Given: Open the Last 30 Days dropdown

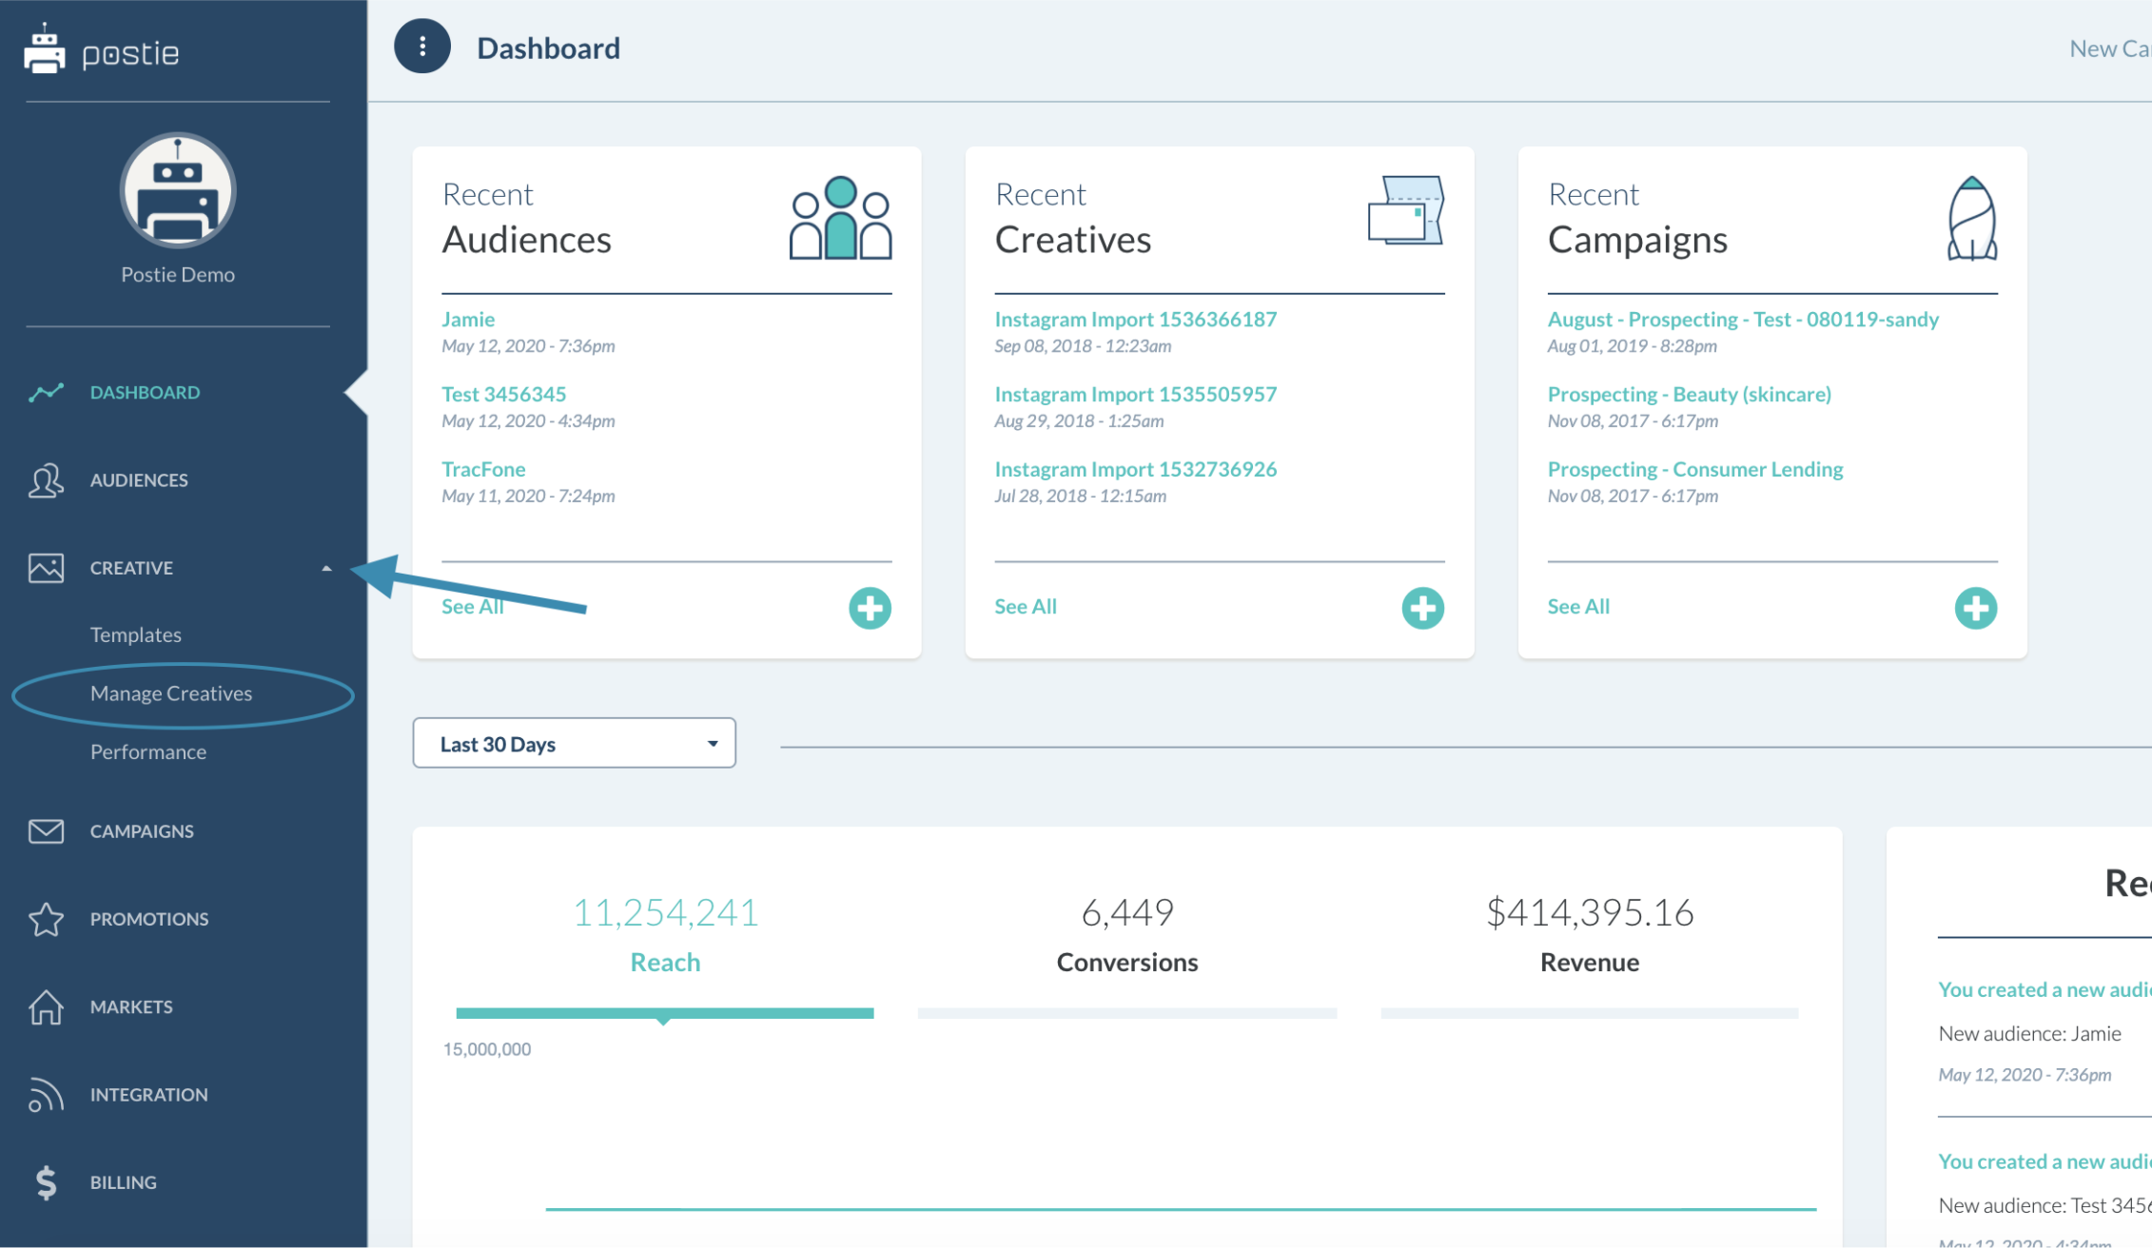Looking at the screenshot, I should tap(574, 744).
